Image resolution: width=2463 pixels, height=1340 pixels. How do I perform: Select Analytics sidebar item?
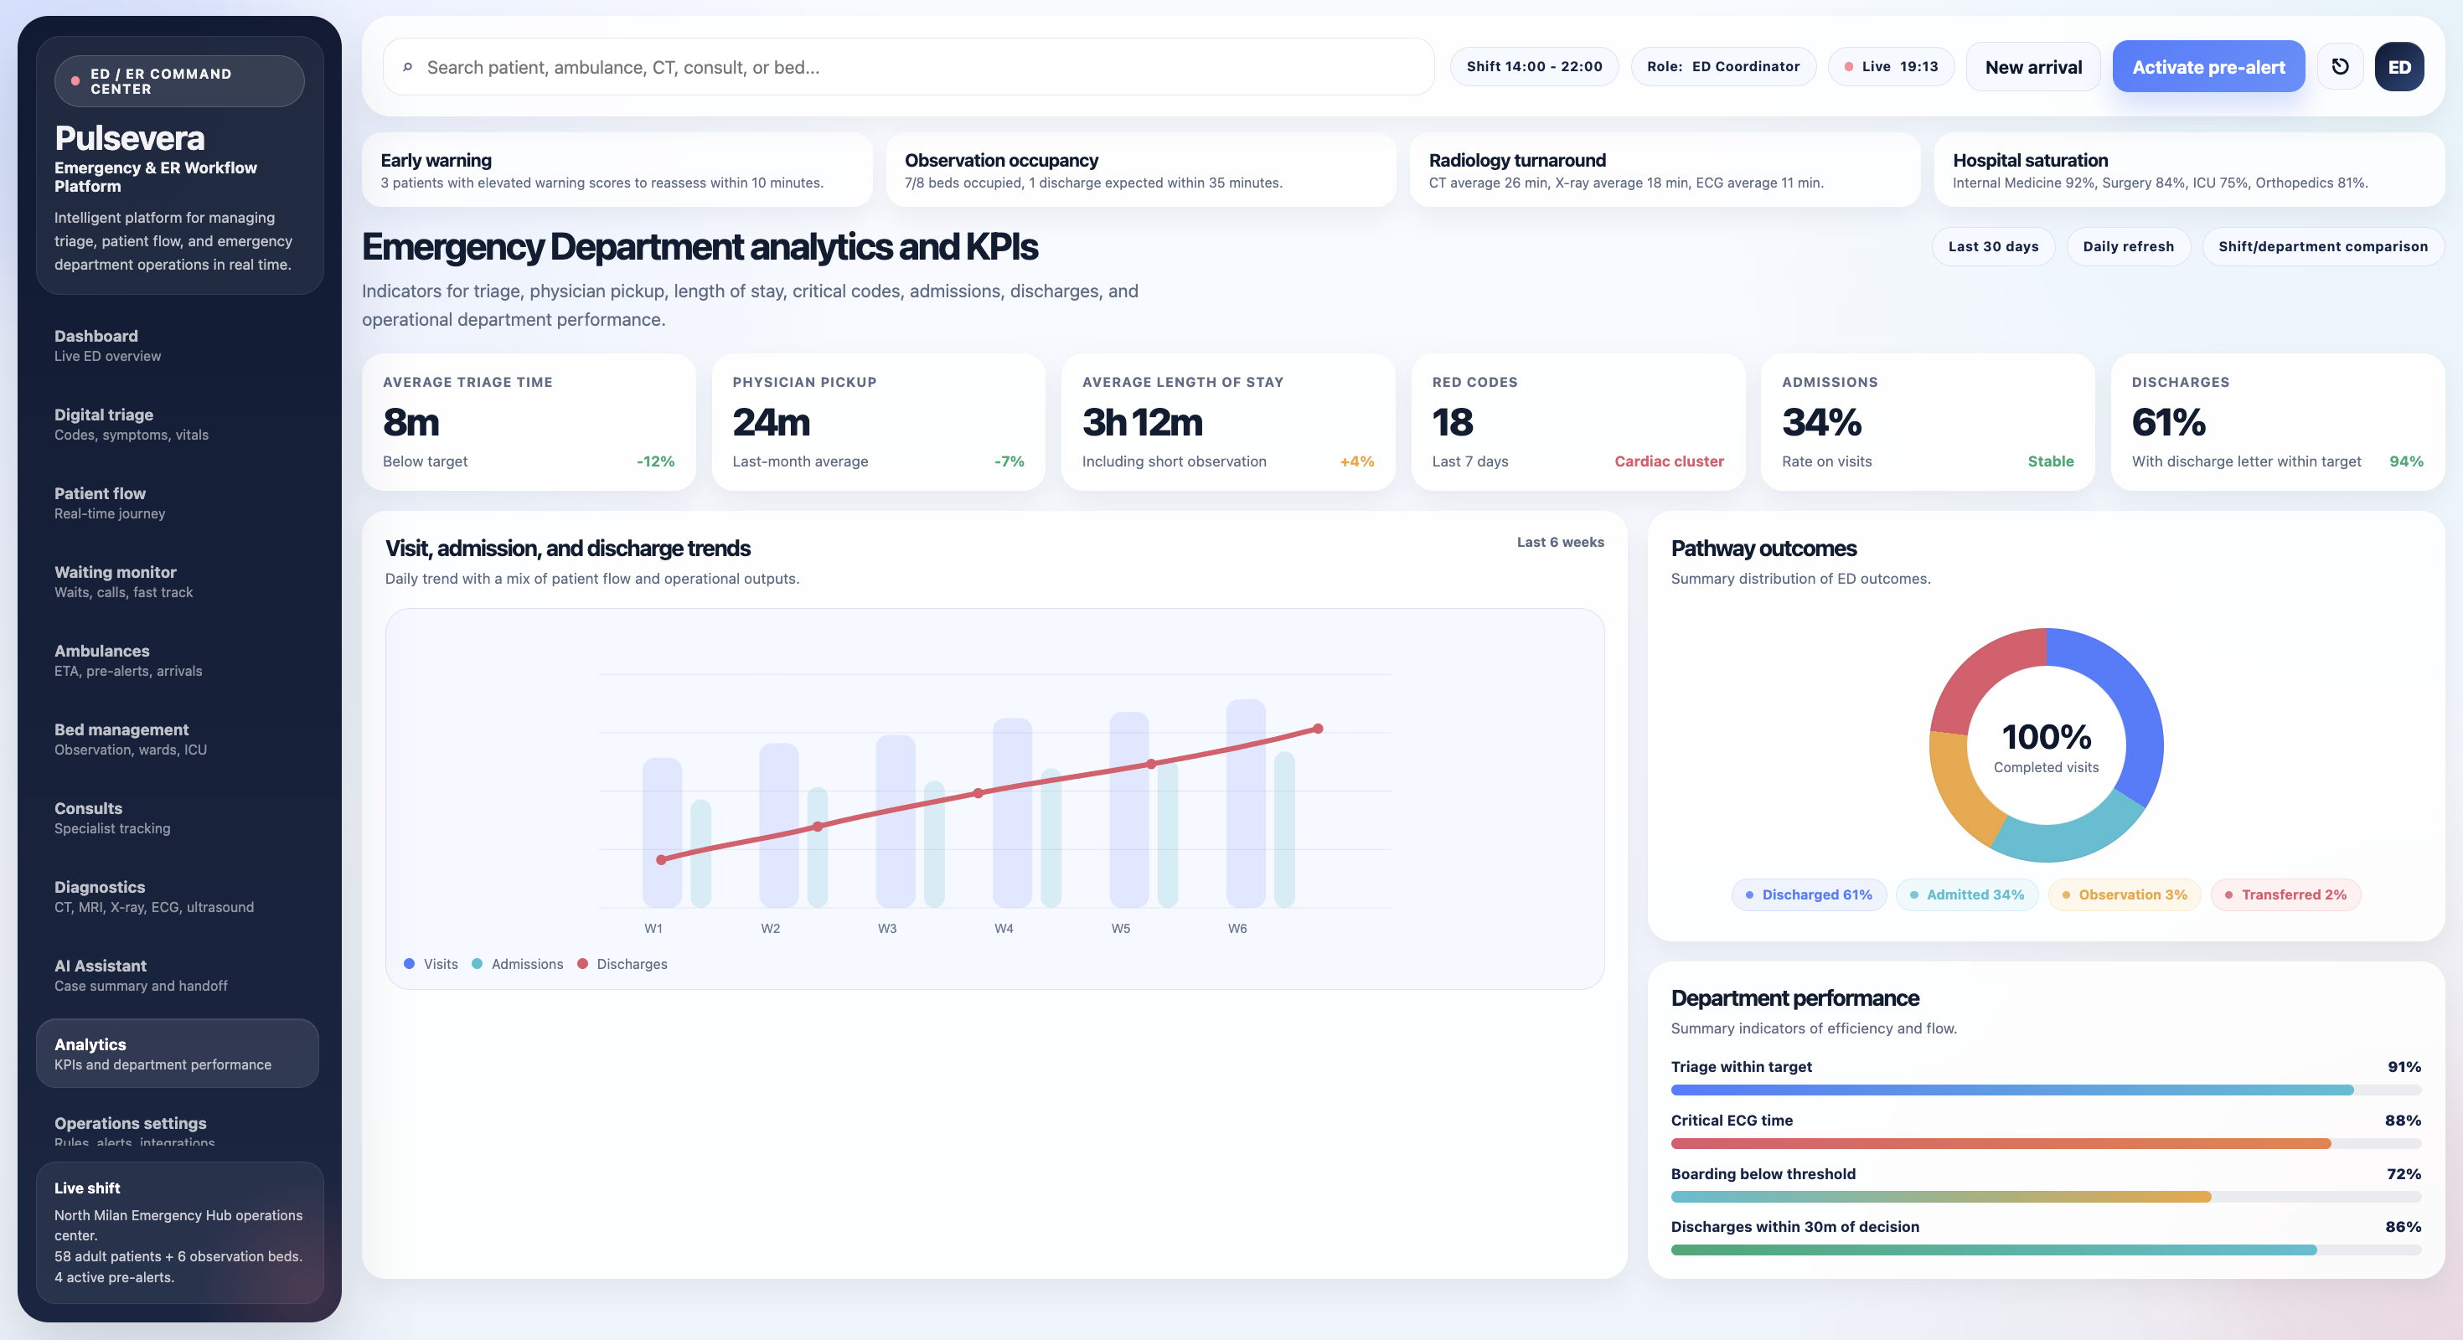point(178,1054)
